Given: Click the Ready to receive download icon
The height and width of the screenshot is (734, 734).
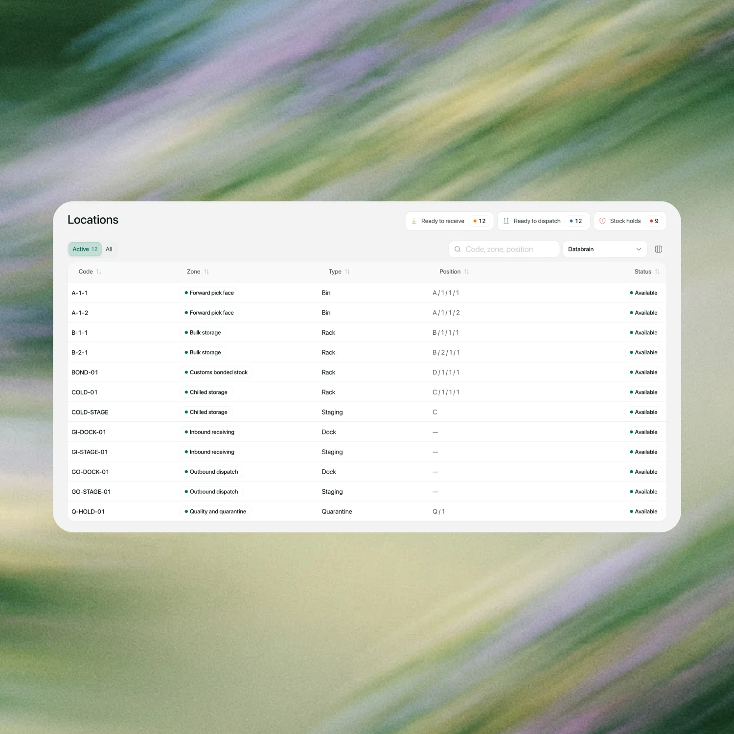Looking at the screenshot, I should pyautogui.click(x=414, y=221).
